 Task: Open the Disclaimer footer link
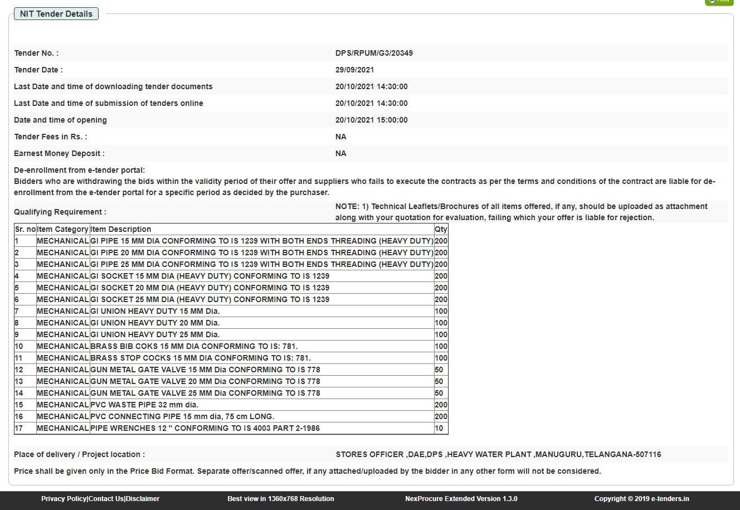[143, 499]
